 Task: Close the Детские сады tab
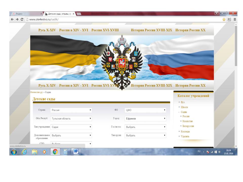coord(73,14)
